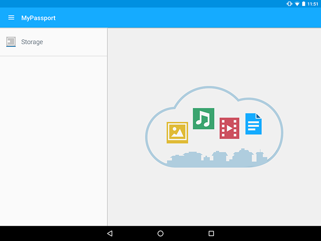The width and height of the screenshot is (321, 241).
Task: Tap the vibrate mode status icon
Action: coord(289,4)
